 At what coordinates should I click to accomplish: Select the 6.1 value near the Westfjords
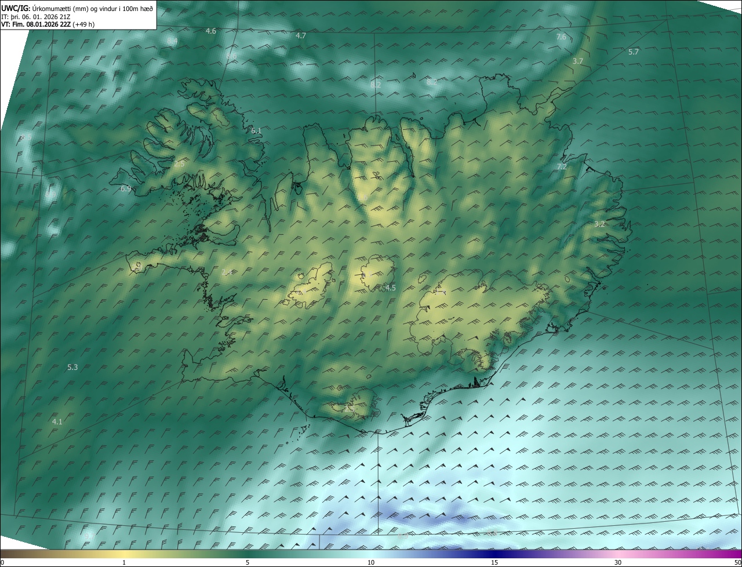tap(256, 131)
